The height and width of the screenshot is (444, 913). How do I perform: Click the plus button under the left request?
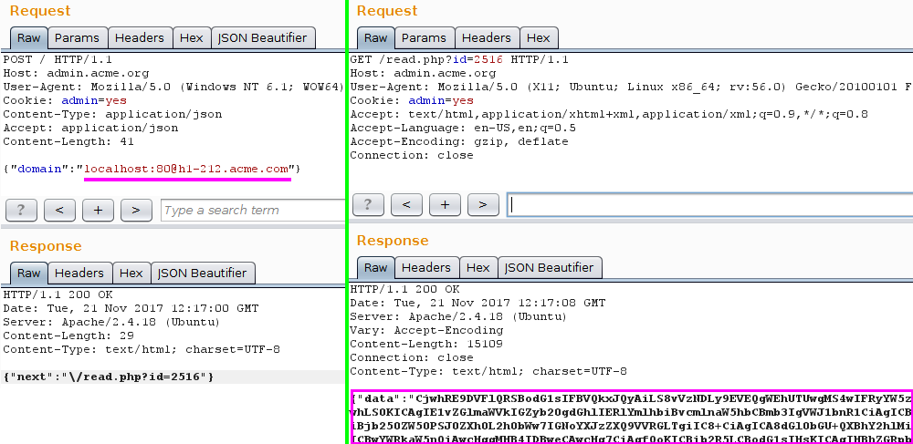pos(98,210)
